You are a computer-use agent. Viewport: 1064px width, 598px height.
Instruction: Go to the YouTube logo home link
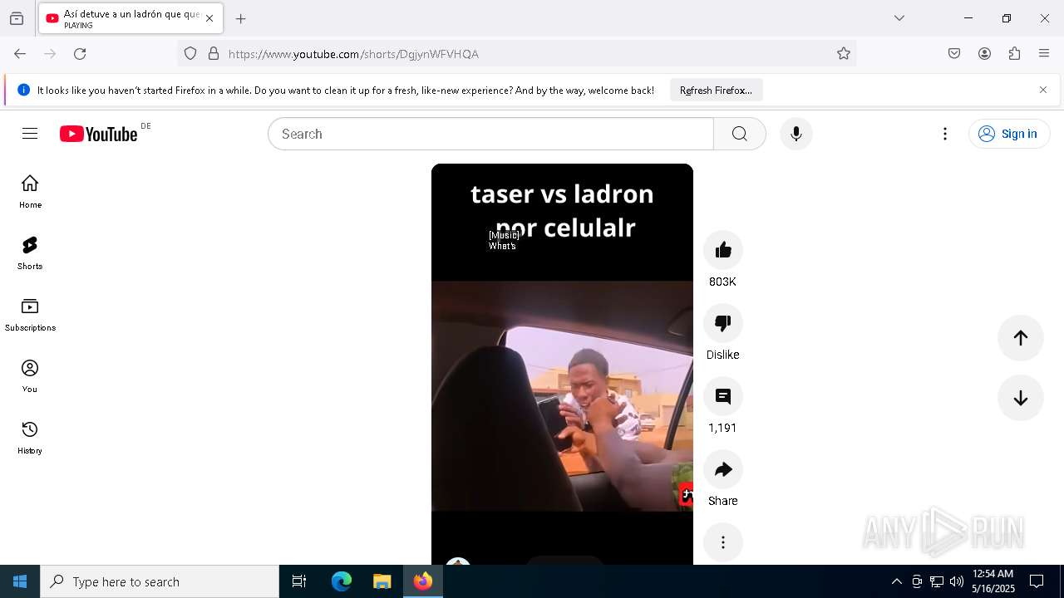tap(98, 134)
